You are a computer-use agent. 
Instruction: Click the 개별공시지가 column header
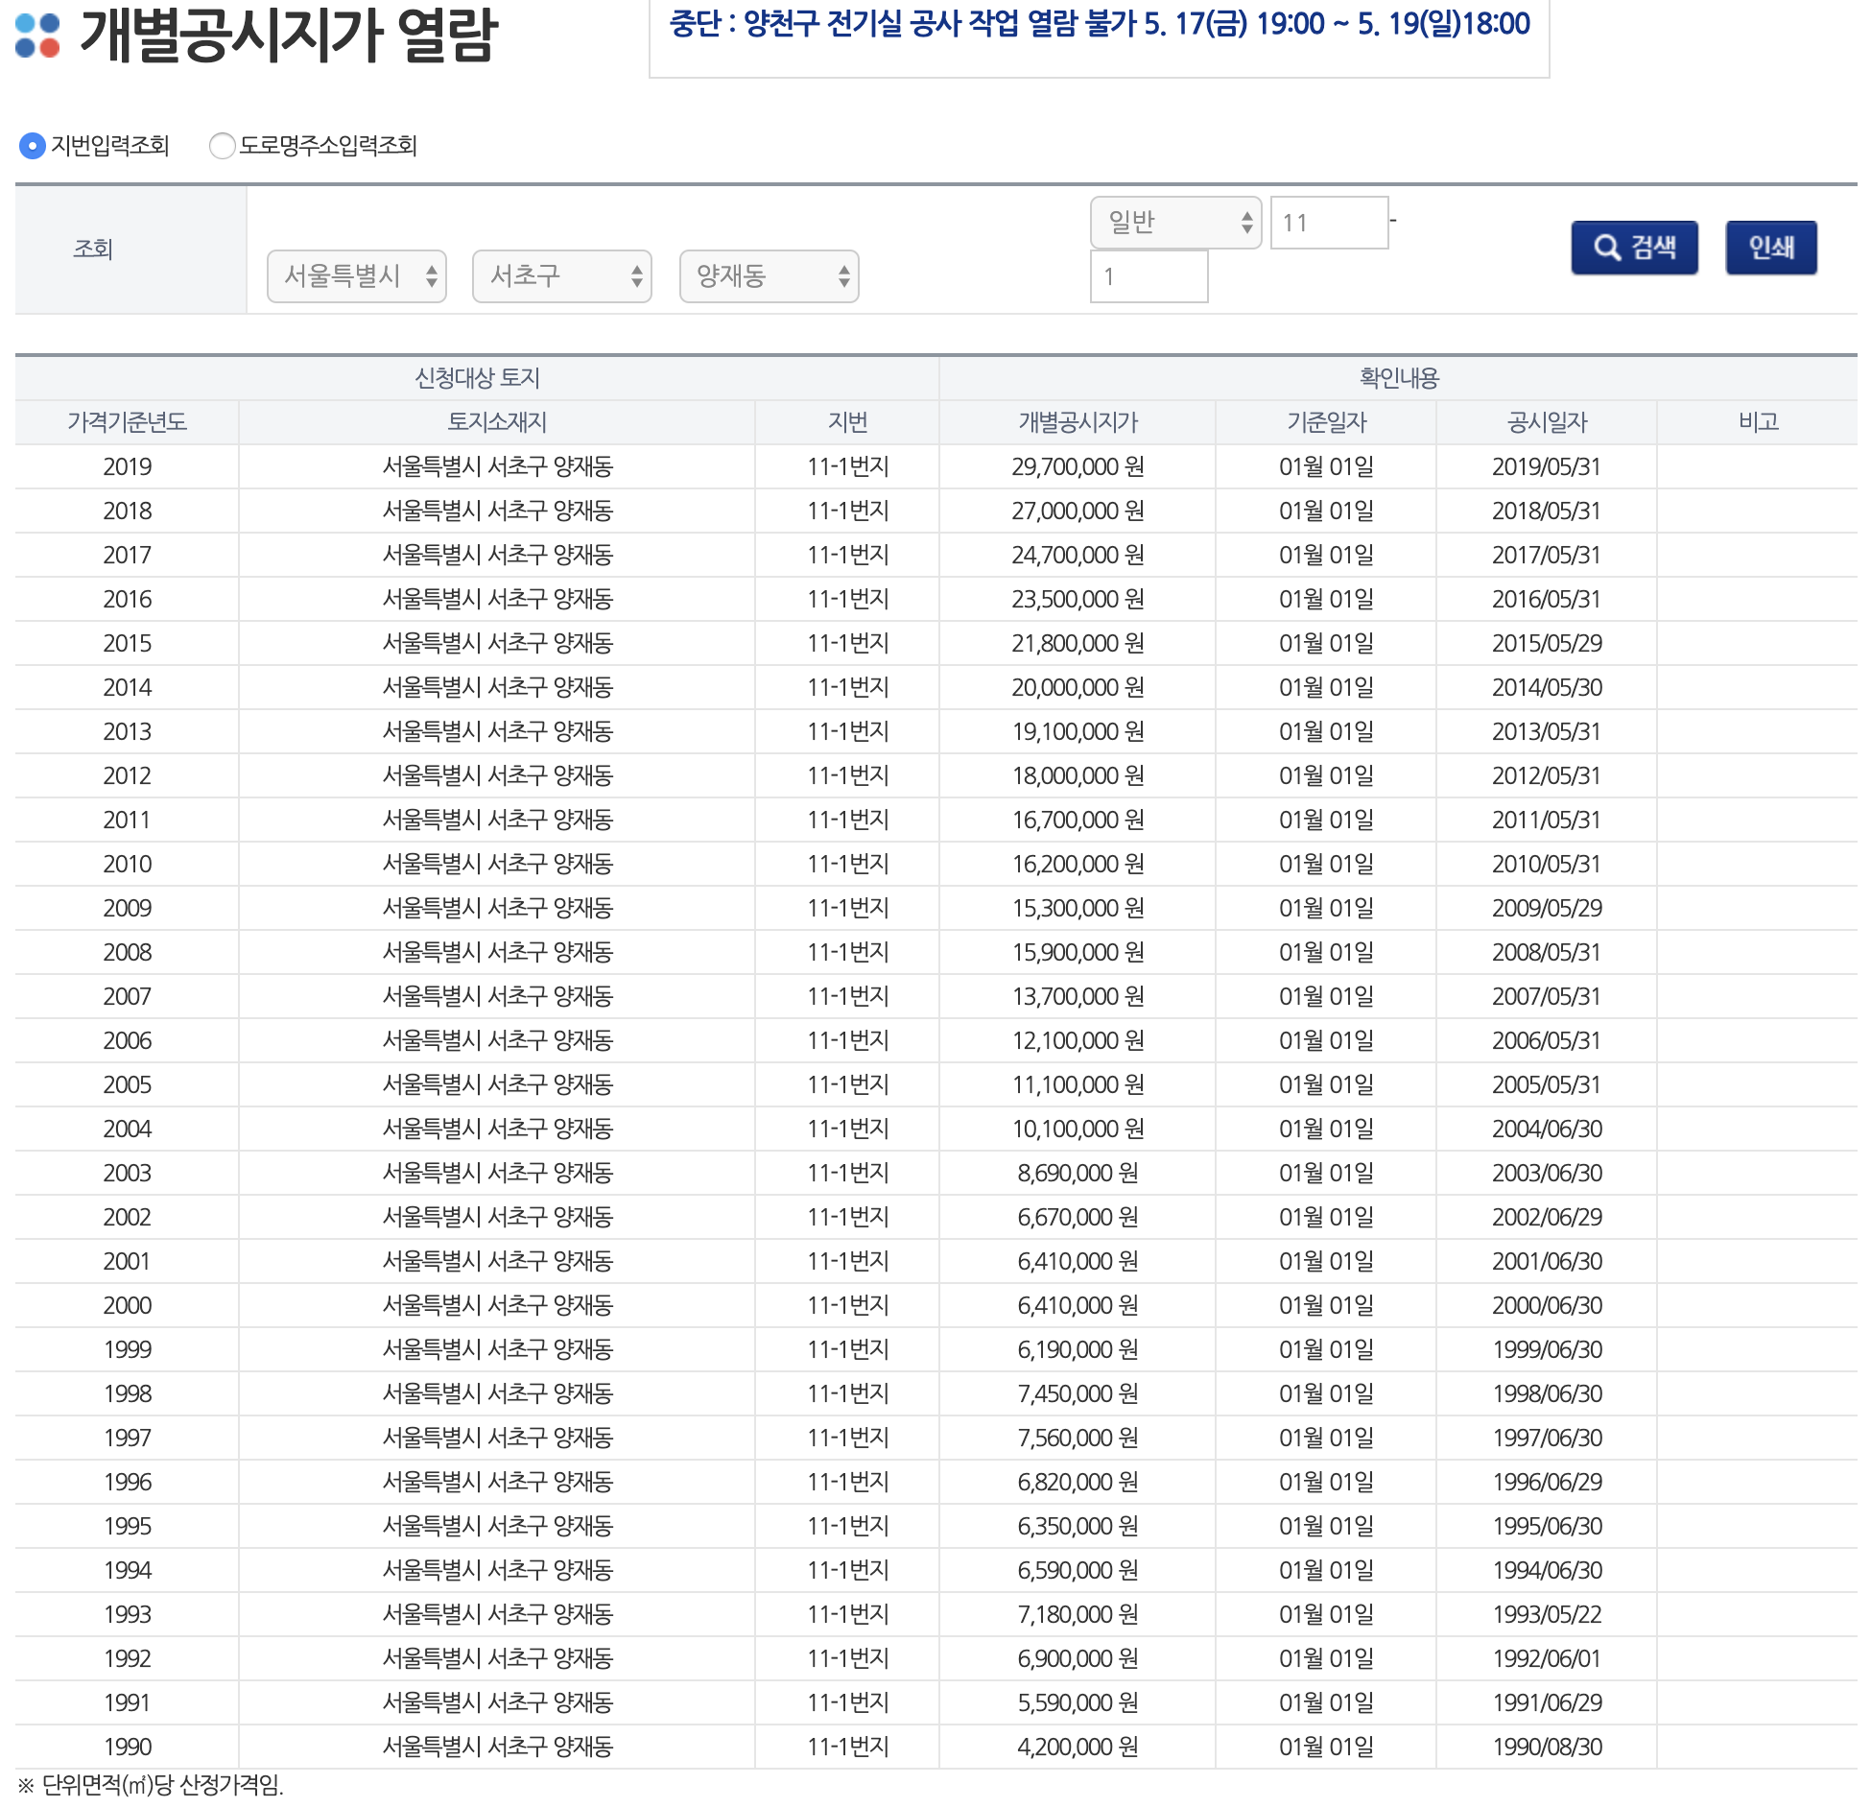pos(1078,422)
